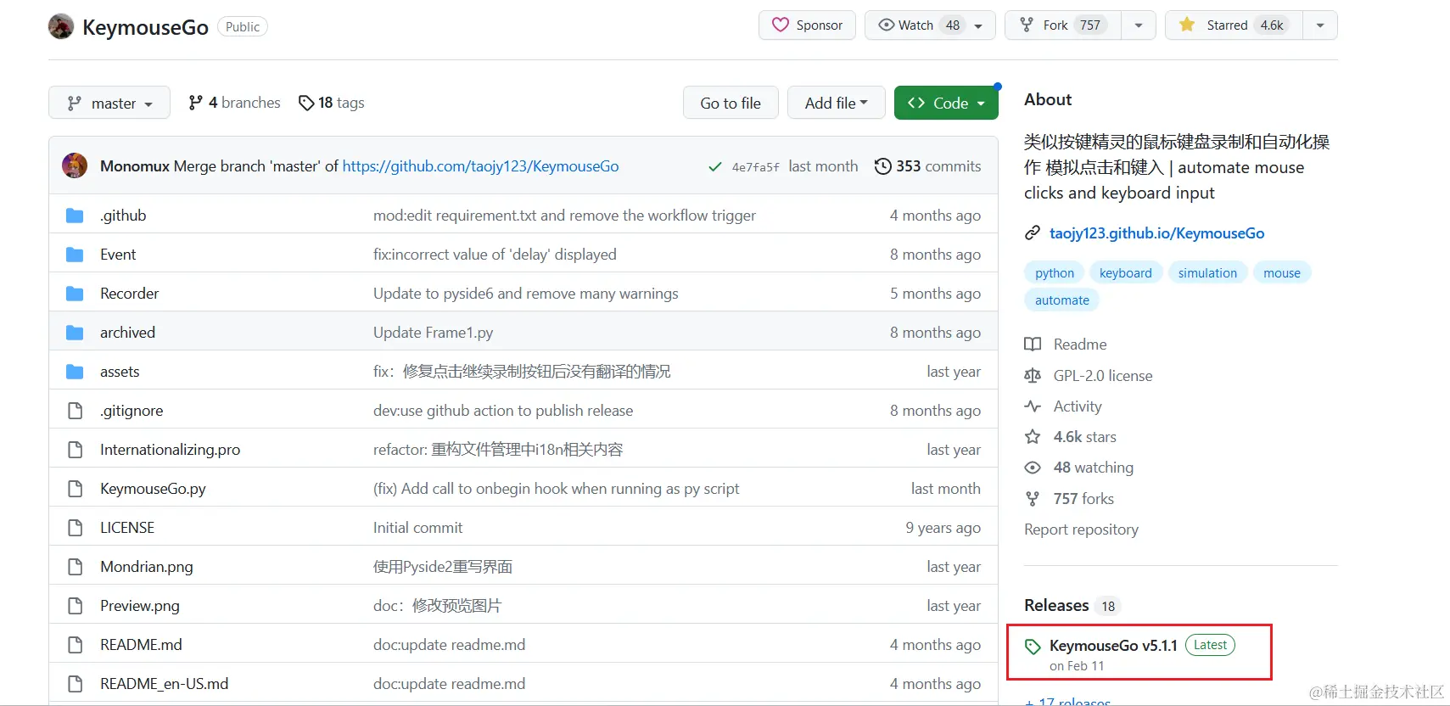Click the file icon beside KeymouseGo.py
Screen dimensions: 1450x706
(75, 489)
